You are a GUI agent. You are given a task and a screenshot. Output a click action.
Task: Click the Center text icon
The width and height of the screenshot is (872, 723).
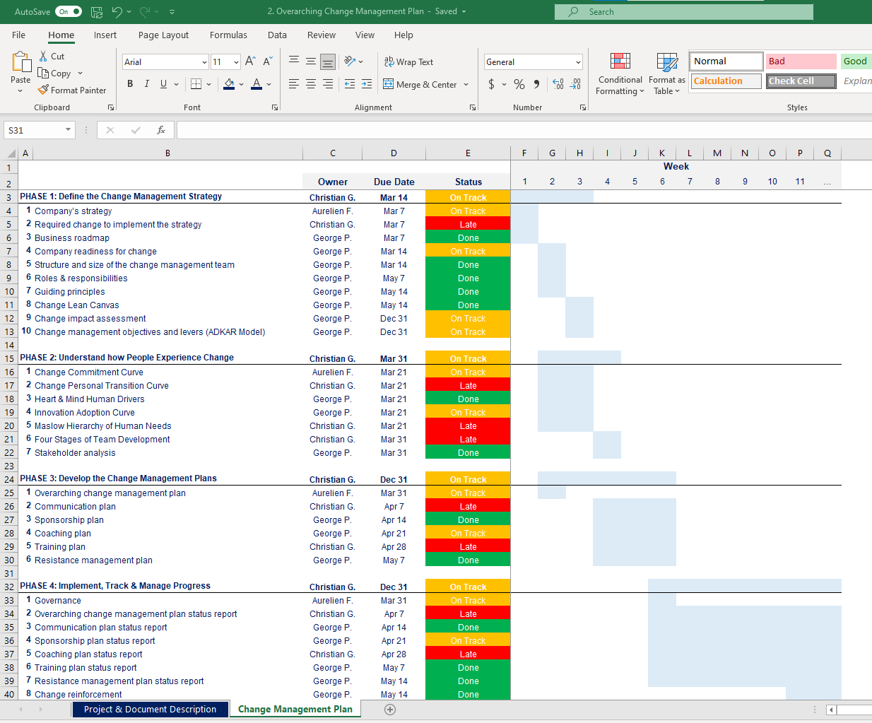[311, 84]
